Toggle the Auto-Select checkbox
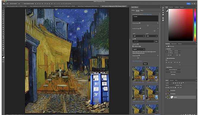 pos(11,4)
